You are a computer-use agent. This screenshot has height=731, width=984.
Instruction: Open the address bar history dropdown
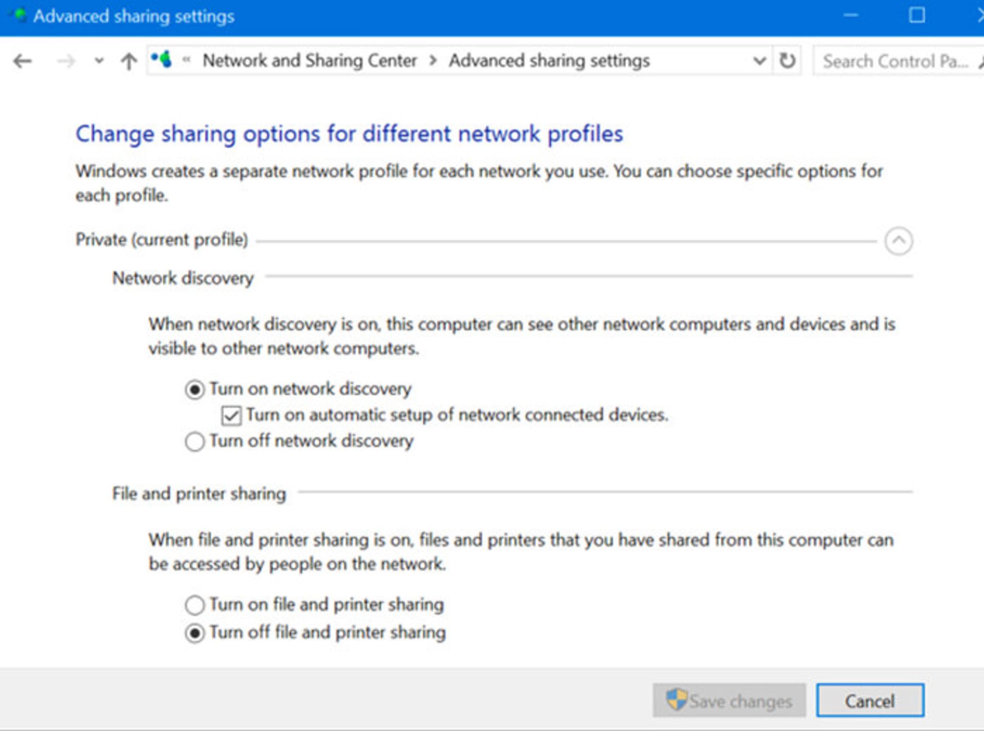point(759,61)
